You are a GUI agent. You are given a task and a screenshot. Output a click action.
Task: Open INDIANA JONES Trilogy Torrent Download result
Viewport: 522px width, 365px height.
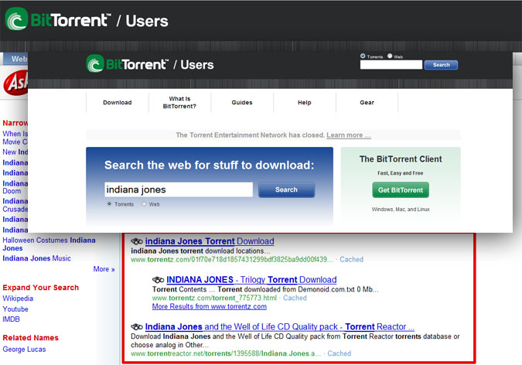(251, 280)
